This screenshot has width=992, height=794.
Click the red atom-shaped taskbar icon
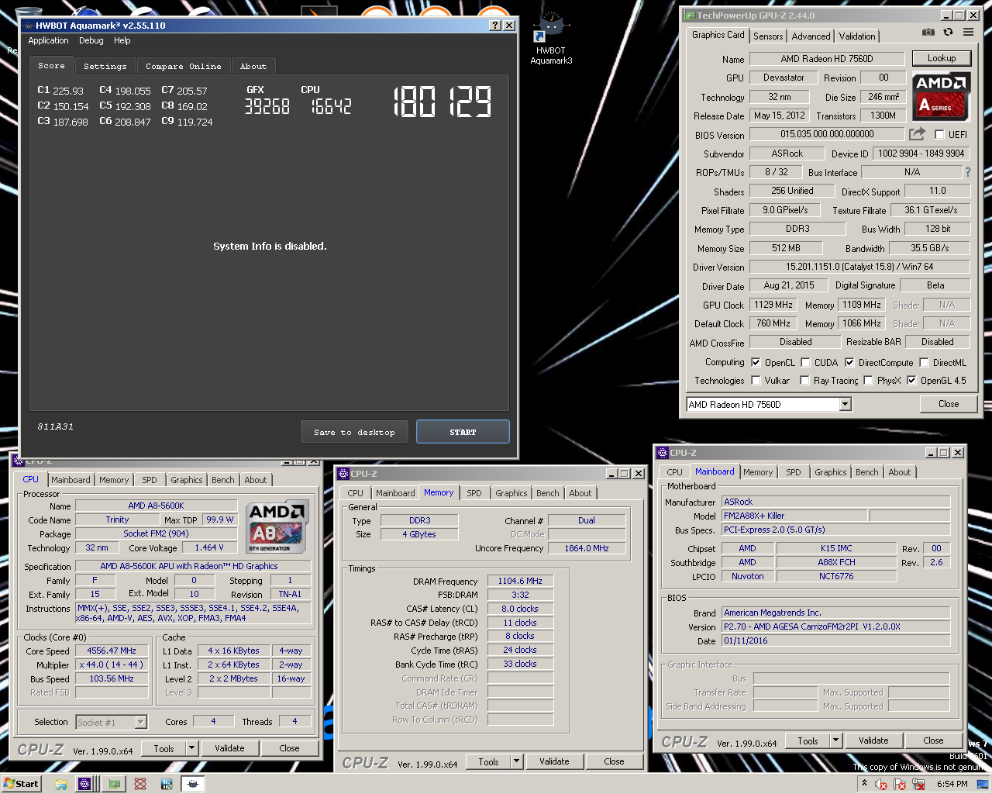click(x=140, y=784)
